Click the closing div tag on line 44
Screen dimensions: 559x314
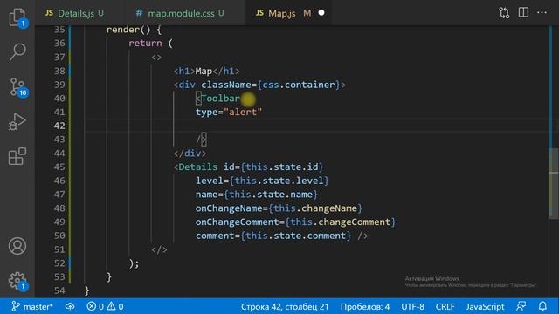click(x=190, y=154)
